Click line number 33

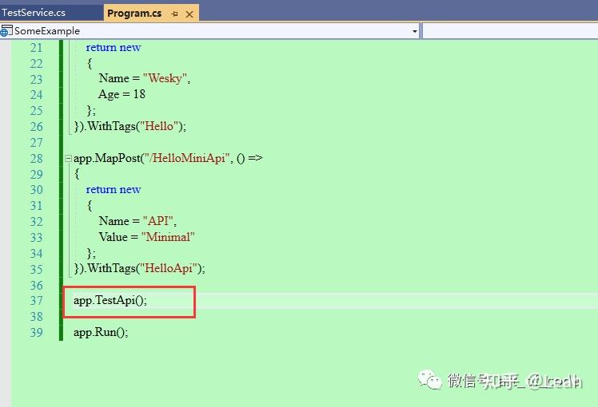pos(36,238)
